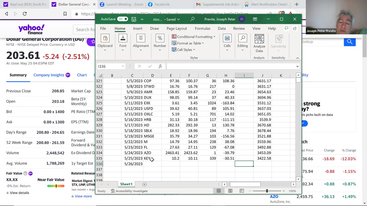Open Conditional Formatting dropdown
This screenshot has width=367, height=206.
tap(194, 37)
